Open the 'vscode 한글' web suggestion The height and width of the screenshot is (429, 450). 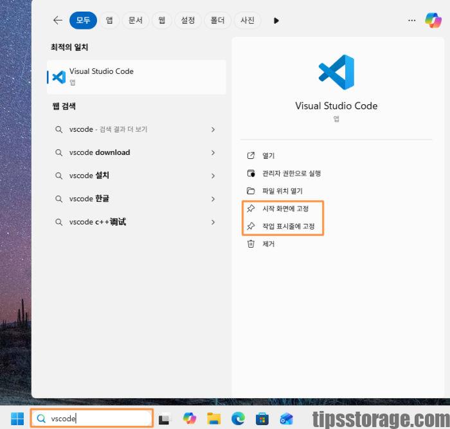click(135, 199)
